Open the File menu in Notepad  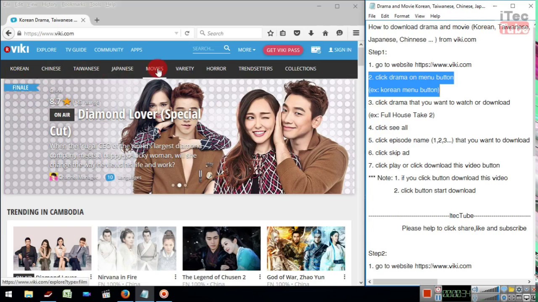click(x=372, y=16)
